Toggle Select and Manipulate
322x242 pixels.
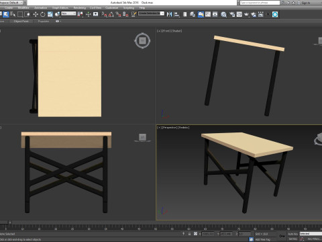coord(88,14)
